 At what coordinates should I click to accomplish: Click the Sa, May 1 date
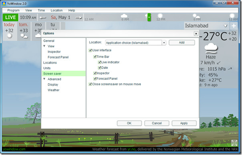click(x=60, y=18)
